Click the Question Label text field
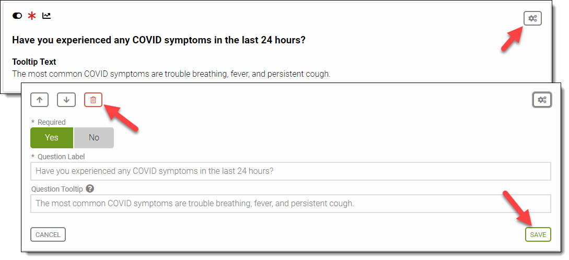 pyautogui.click(x=291, y=171)
